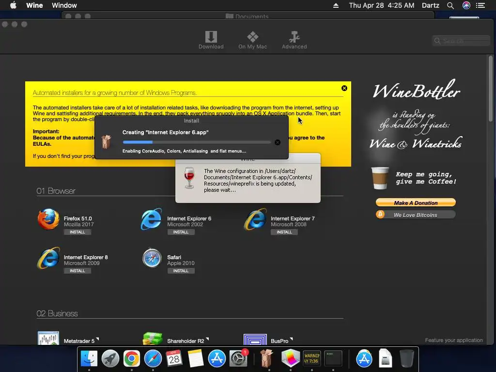The width and height of the screenshot is (496, 372).
Task: Click the Firefox 51.0 icon
Action: pos(48,219)
